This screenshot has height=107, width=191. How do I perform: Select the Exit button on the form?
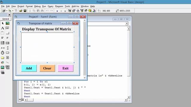pyautogui.click(x=66, y=68)
